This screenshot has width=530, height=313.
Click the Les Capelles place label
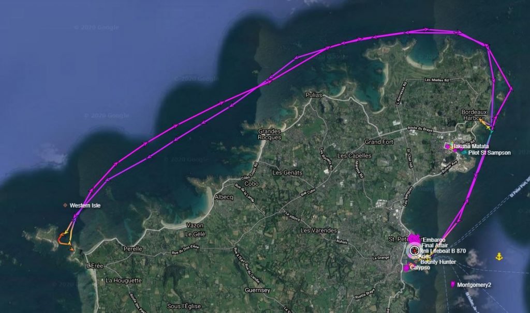pos(354,155)
